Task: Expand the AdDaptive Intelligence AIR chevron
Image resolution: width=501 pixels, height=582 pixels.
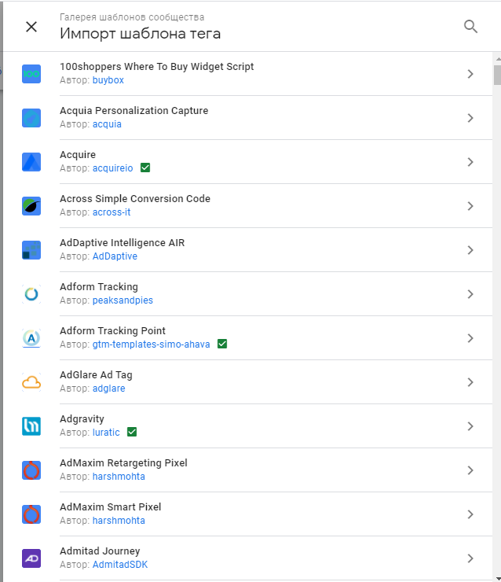Action: point(470,250)
